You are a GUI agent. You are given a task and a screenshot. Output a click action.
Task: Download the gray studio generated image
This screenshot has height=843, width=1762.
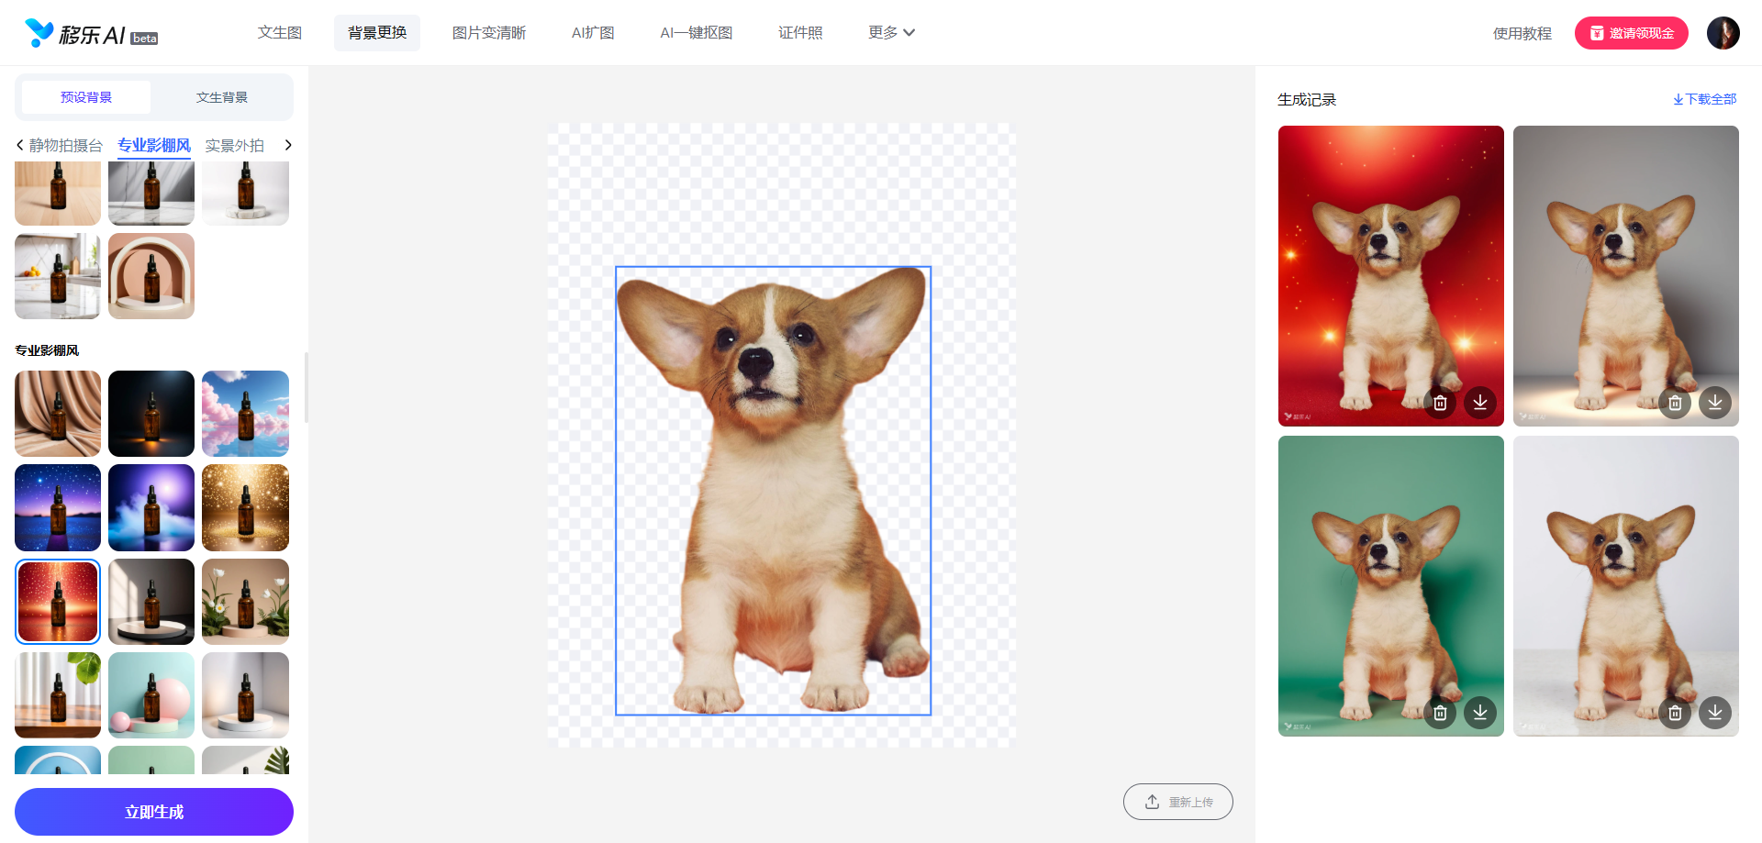(1715, 403)
